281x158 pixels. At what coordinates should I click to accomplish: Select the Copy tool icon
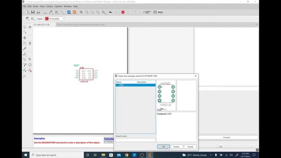click(25, 43)
